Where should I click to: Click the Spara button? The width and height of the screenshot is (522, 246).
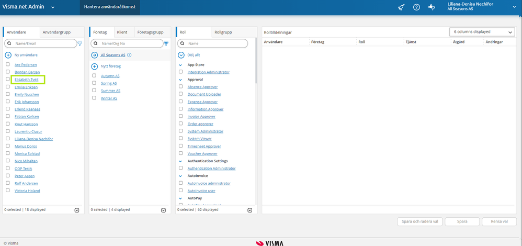pos(462,221)
